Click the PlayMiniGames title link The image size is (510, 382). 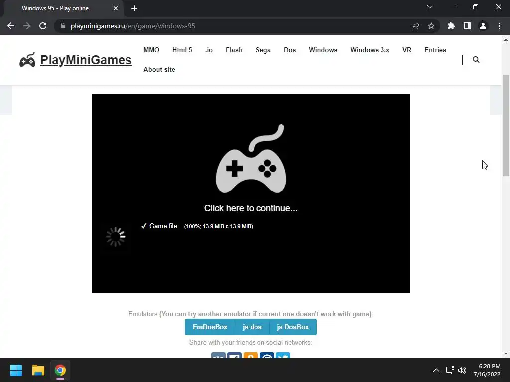pos(86,60)
